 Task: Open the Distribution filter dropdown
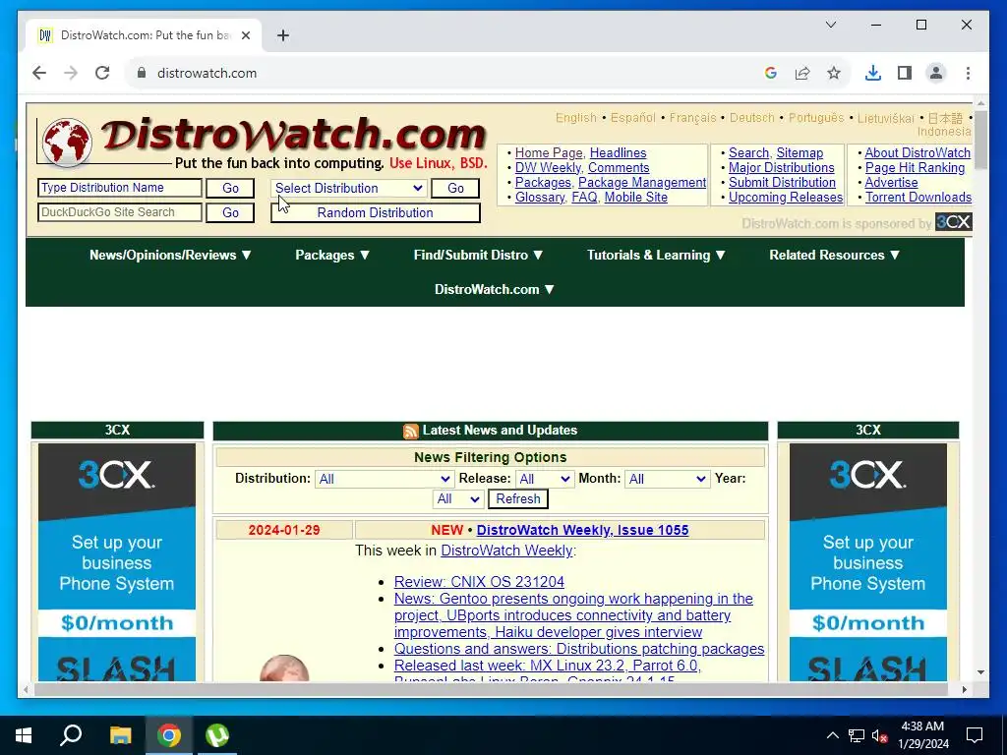pyautogui.click(x=385, y=479)
